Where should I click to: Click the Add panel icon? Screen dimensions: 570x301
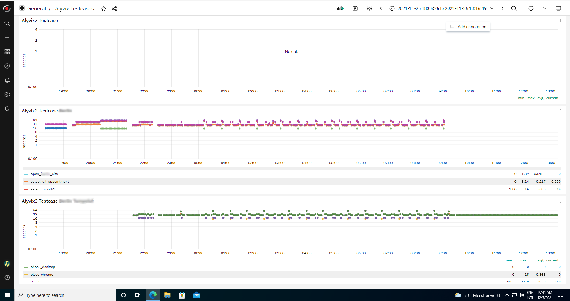340,8
